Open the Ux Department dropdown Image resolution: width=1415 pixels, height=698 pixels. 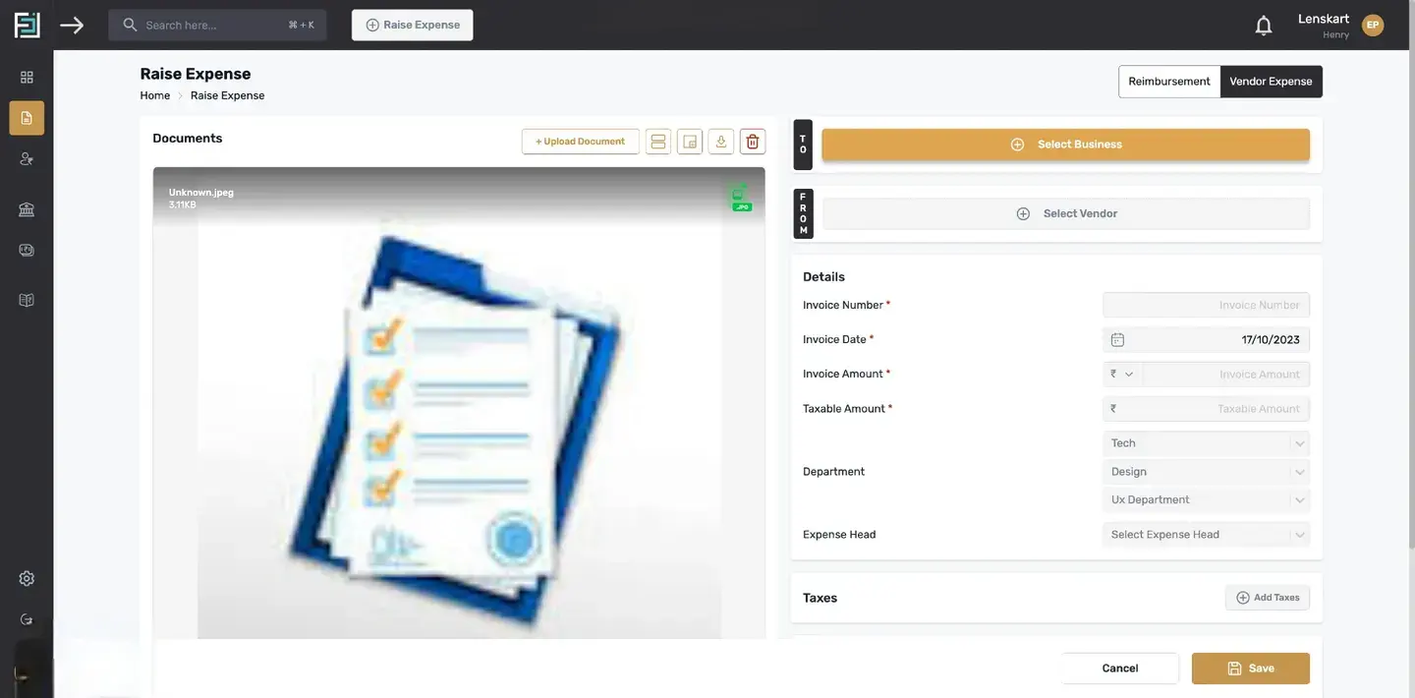[1207, 499]
